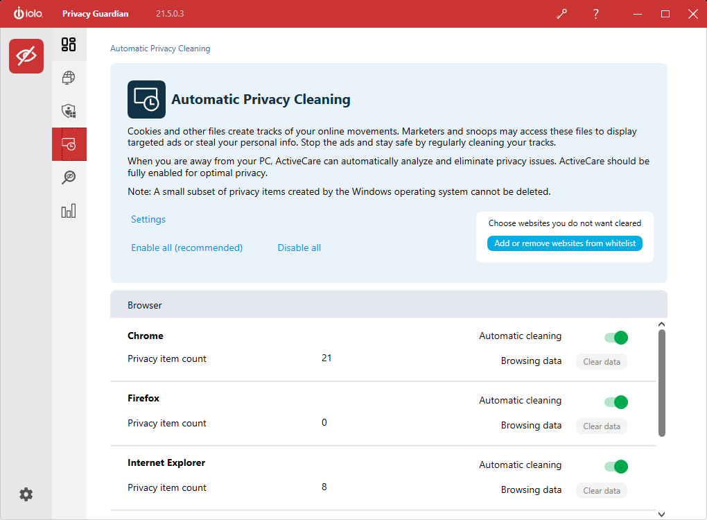Click the browser list scrollbar thumb
The width and height of the screenshot is (707, 520).
[x=661, y=383]
